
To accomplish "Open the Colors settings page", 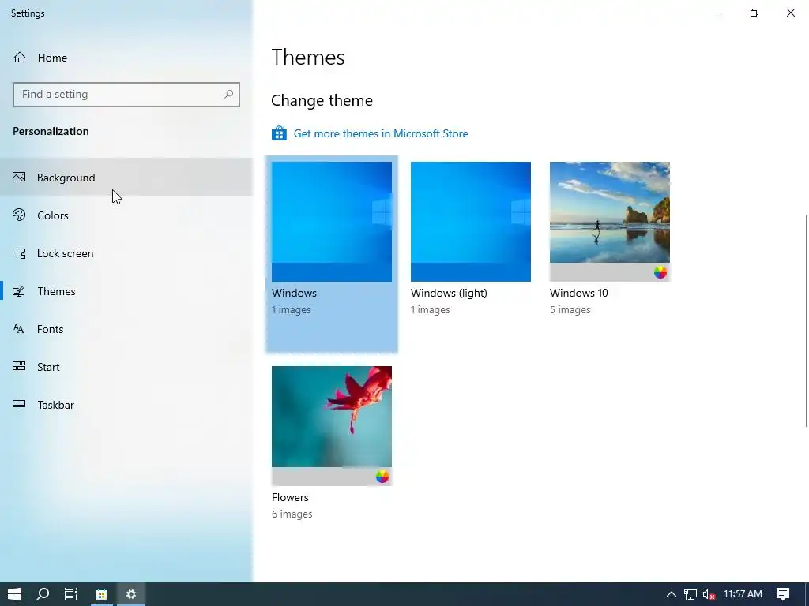I will pos(126,215).
